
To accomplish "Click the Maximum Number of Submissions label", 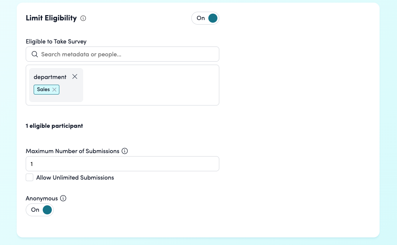I will [x=72, y=151].
